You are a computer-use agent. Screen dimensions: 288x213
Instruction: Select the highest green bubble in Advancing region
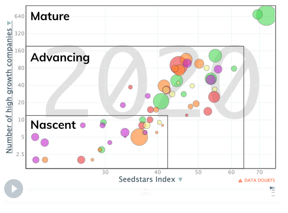(x=215, y=55)
